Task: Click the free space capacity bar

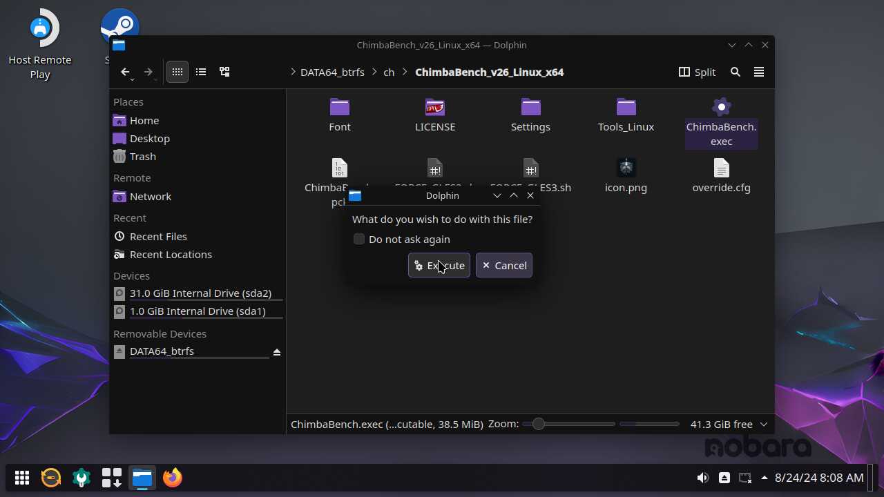Action: click(649, 424)
